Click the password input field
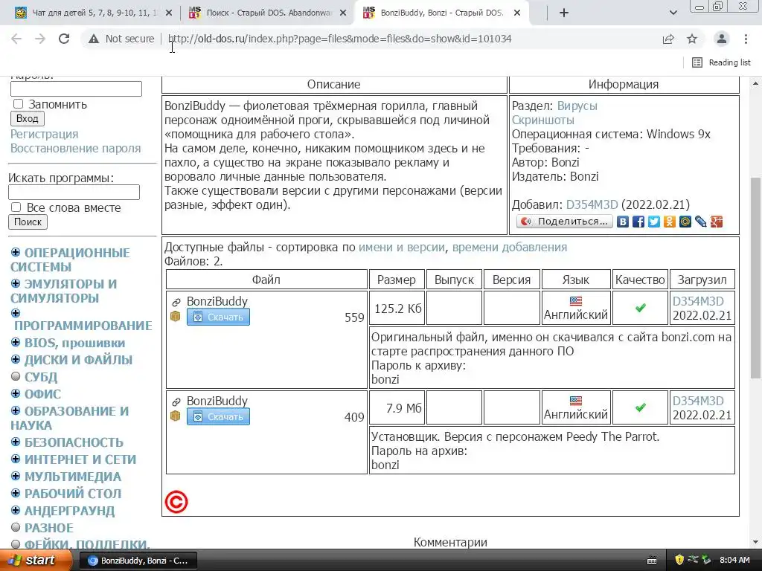762x571 pixels. [x=77, y=89]
